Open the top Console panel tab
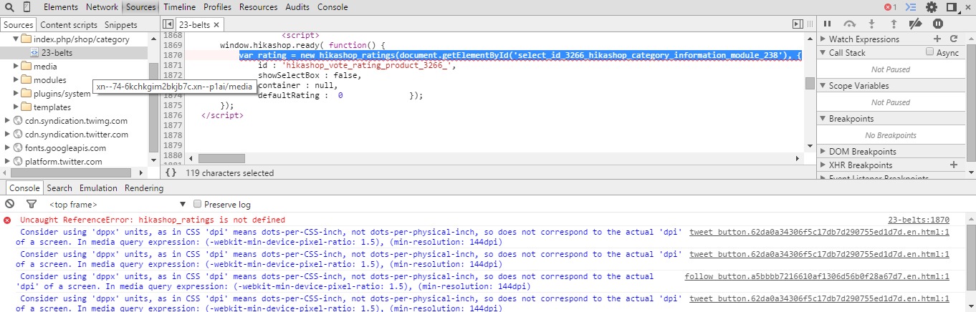Screen dimensions: 976x312 click(x=332, y=7)
